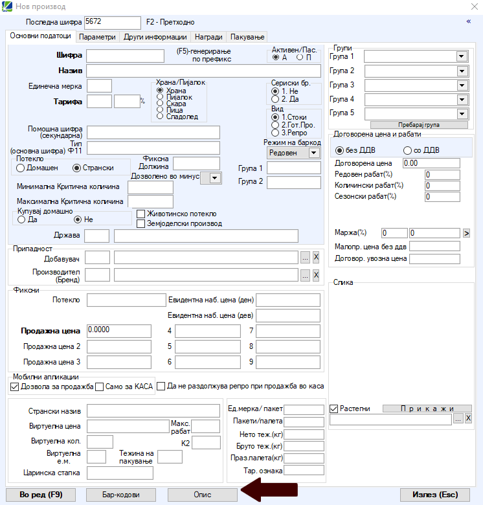Click the X clear button beside Производител (Бренд)
This screenshot has width=483, height=505.
click(x=316, y=275)
